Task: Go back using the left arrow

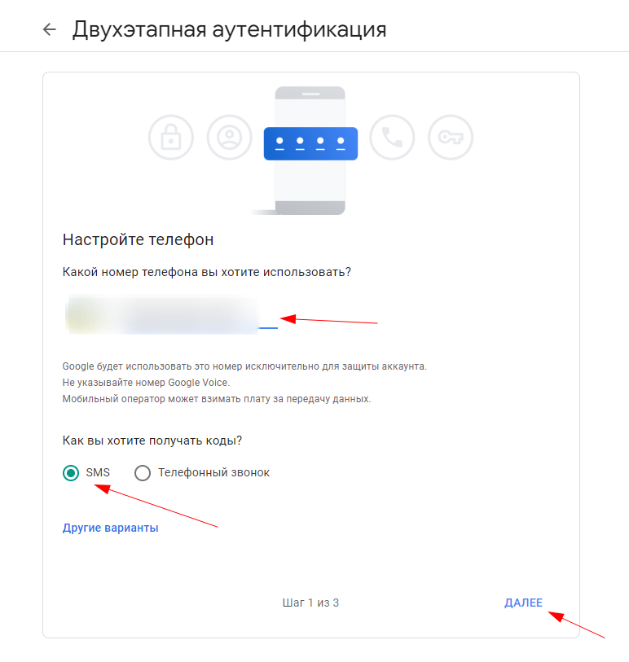Action: (50, 29)
